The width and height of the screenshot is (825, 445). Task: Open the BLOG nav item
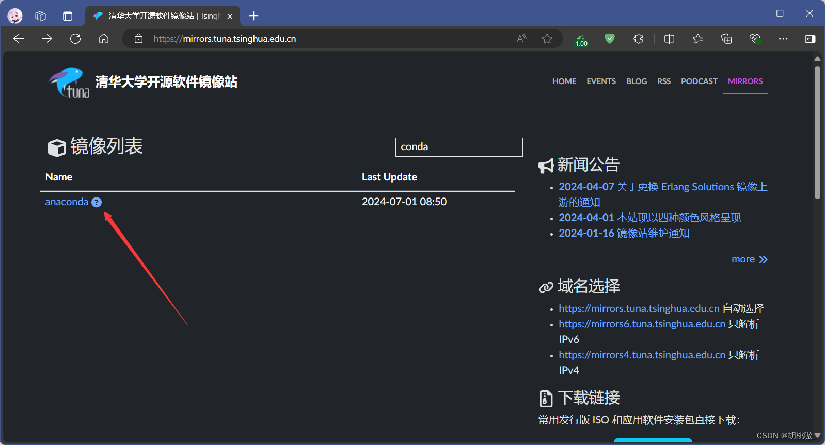[637, 81]
